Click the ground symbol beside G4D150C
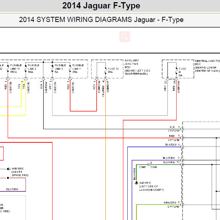Screen dimensions: 220x220 point(8,169)
